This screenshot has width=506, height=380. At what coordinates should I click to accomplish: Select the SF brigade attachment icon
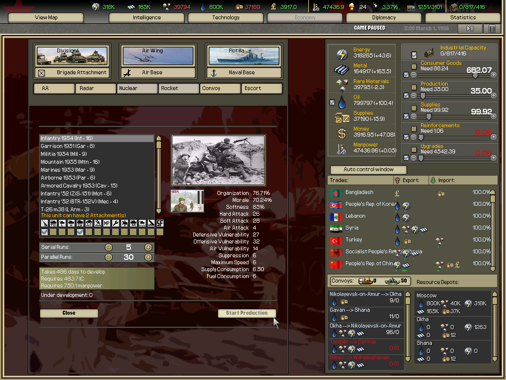(160, 224)
